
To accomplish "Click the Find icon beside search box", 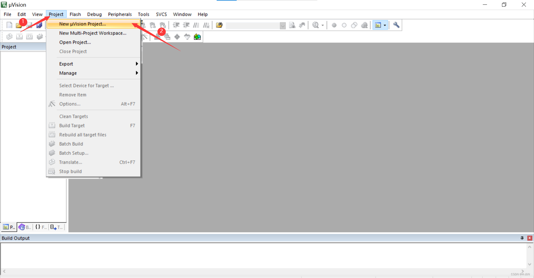I will tap(292, 25).
